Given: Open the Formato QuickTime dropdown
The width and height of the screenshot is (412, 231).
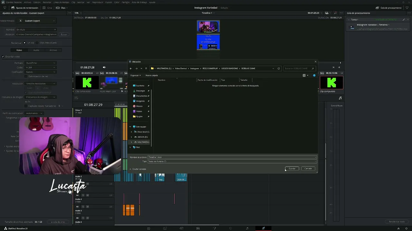Looking at the screenshot, I should pyautogui.click(x=41, y=63).
